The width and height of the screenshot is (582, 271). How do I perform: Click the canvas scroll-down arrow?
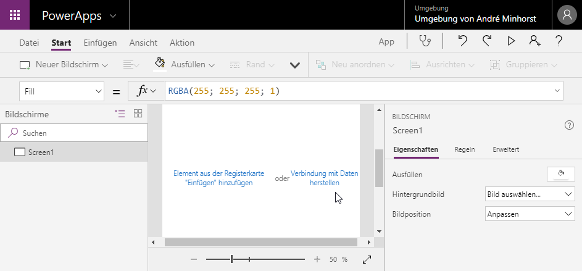pyautogui.click(x=379, y=231)
